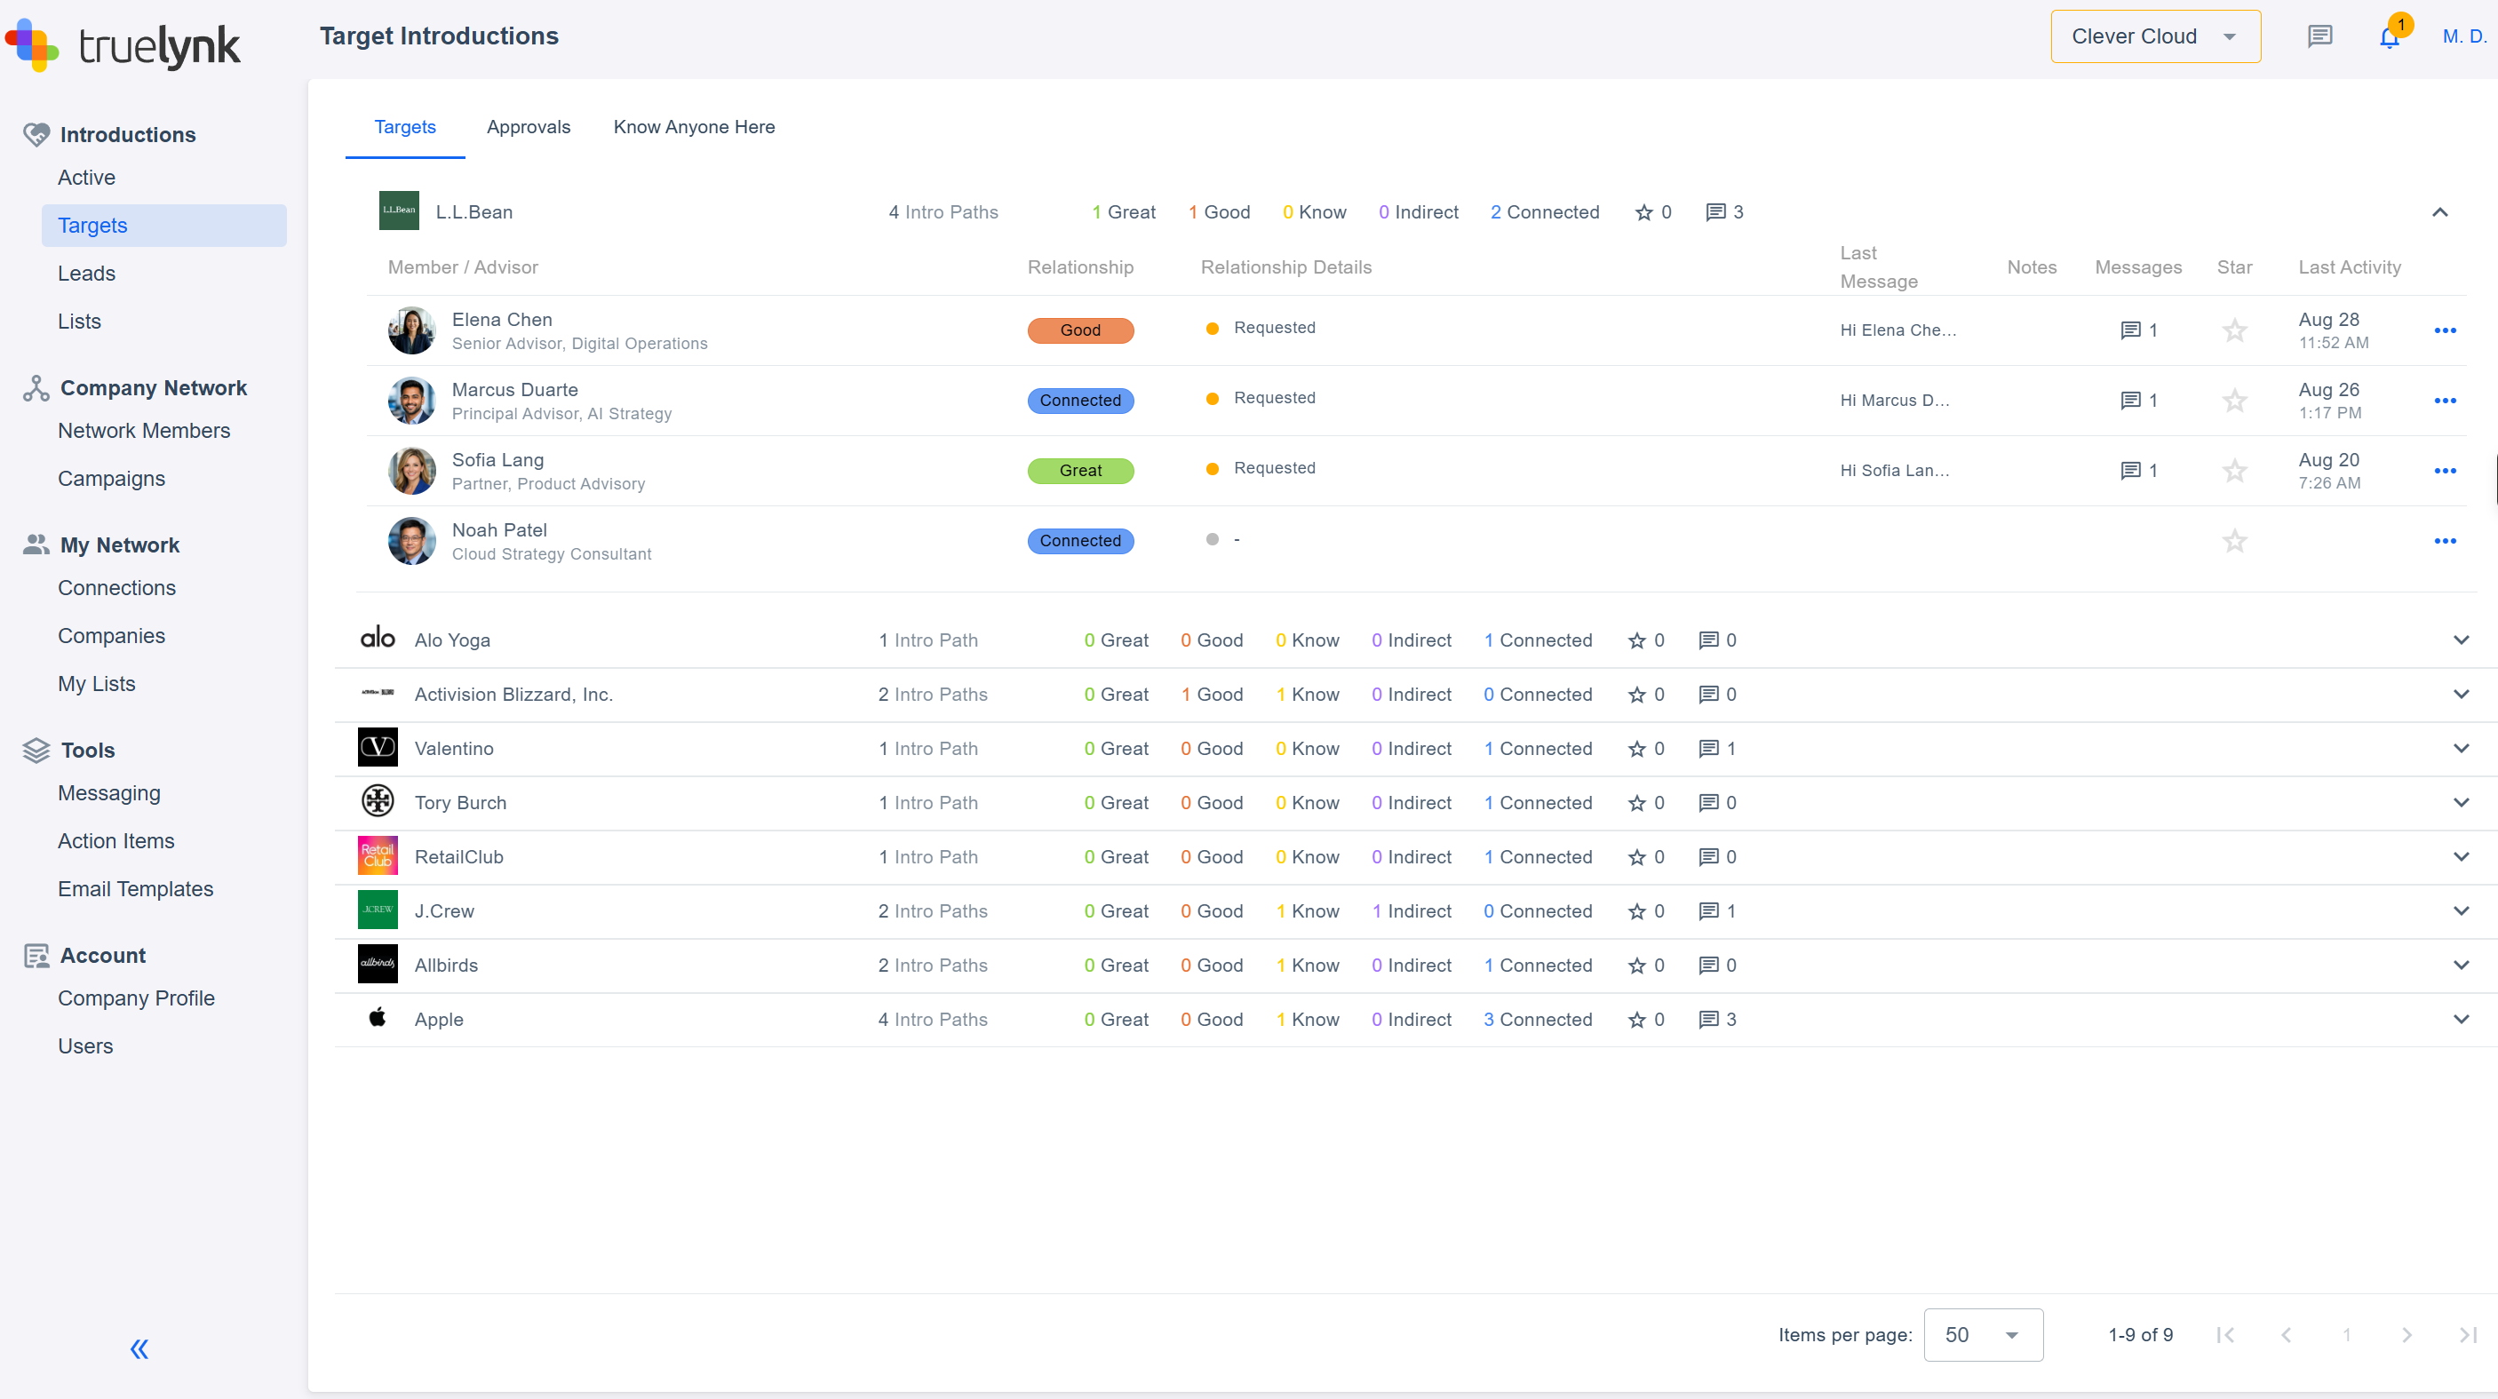The image size is (2498, 1399).
Task: Expand the Alo Yoga row
Action: coord(2462,640)
